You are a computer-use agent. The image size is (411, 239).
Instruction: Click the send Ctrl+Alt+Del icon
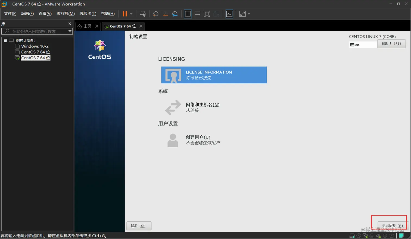[x=143, y=14]
